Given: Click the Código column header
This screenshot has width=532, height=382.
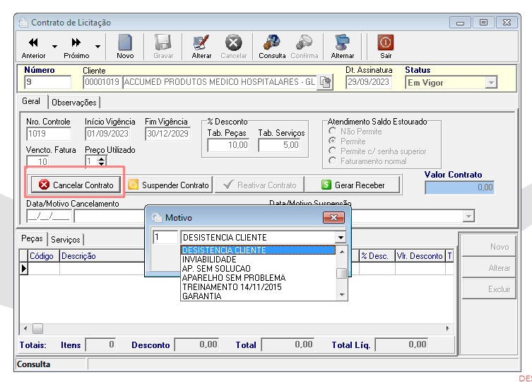Looking at the screenshot, I should pyautogui.click(x=44, y=256).
